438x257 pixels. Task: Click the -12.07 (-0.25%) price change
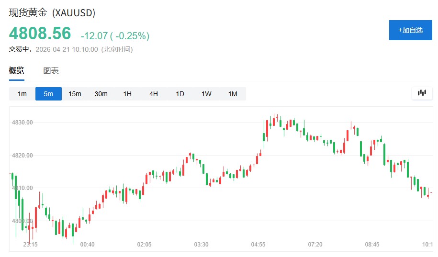click(115, 36)
